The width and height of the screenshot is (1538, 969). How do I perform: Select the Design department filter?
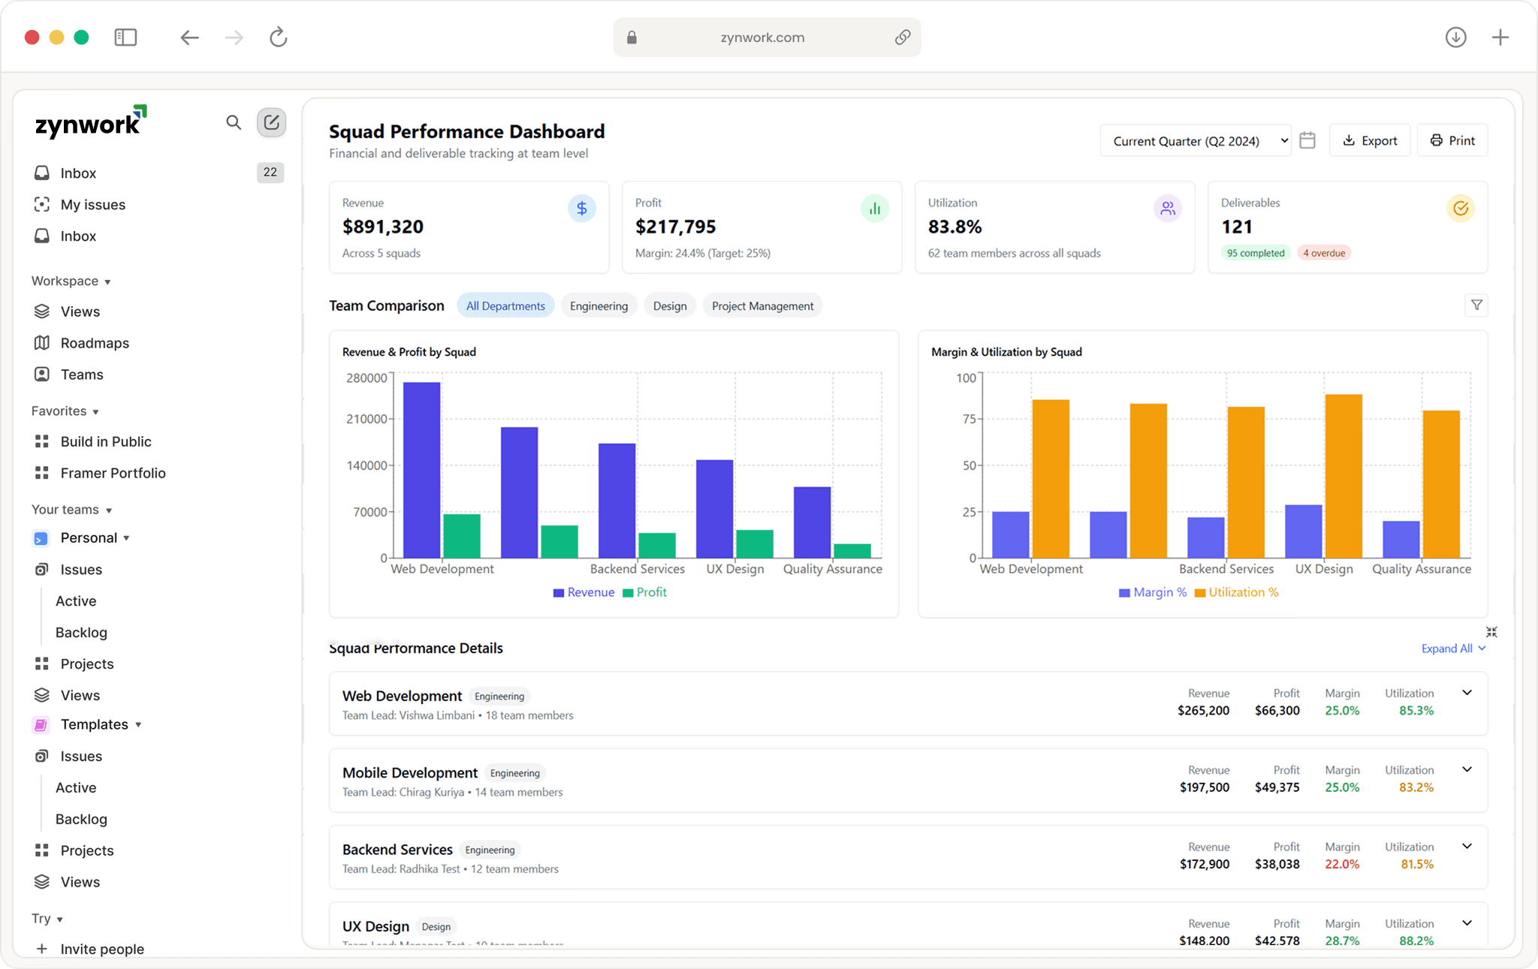669,305
